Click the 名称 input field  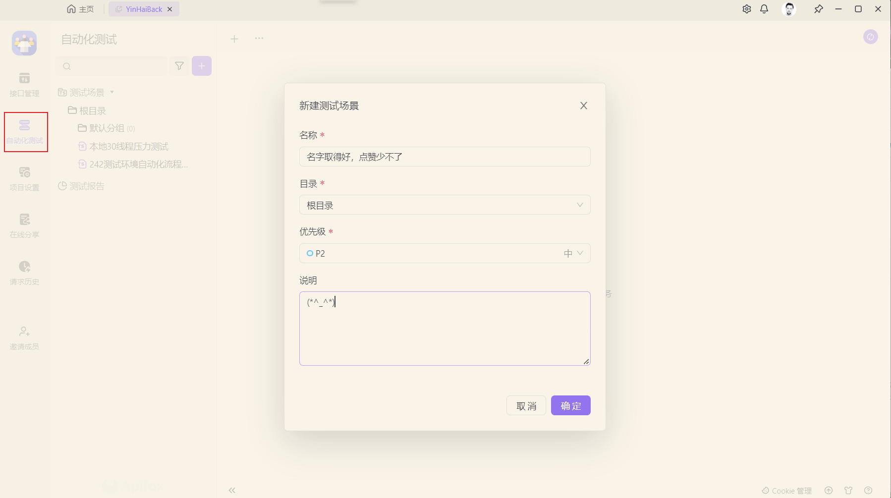click(x=445, y=157)
